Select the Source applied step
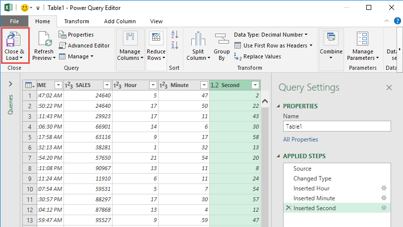The width and height of the screenshot is (403, 227). [x=337, y=169]
